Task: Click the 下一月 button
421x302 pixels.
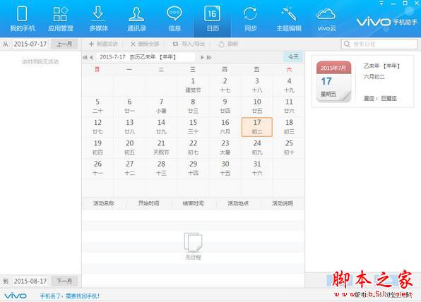Action: coord(64,281)
